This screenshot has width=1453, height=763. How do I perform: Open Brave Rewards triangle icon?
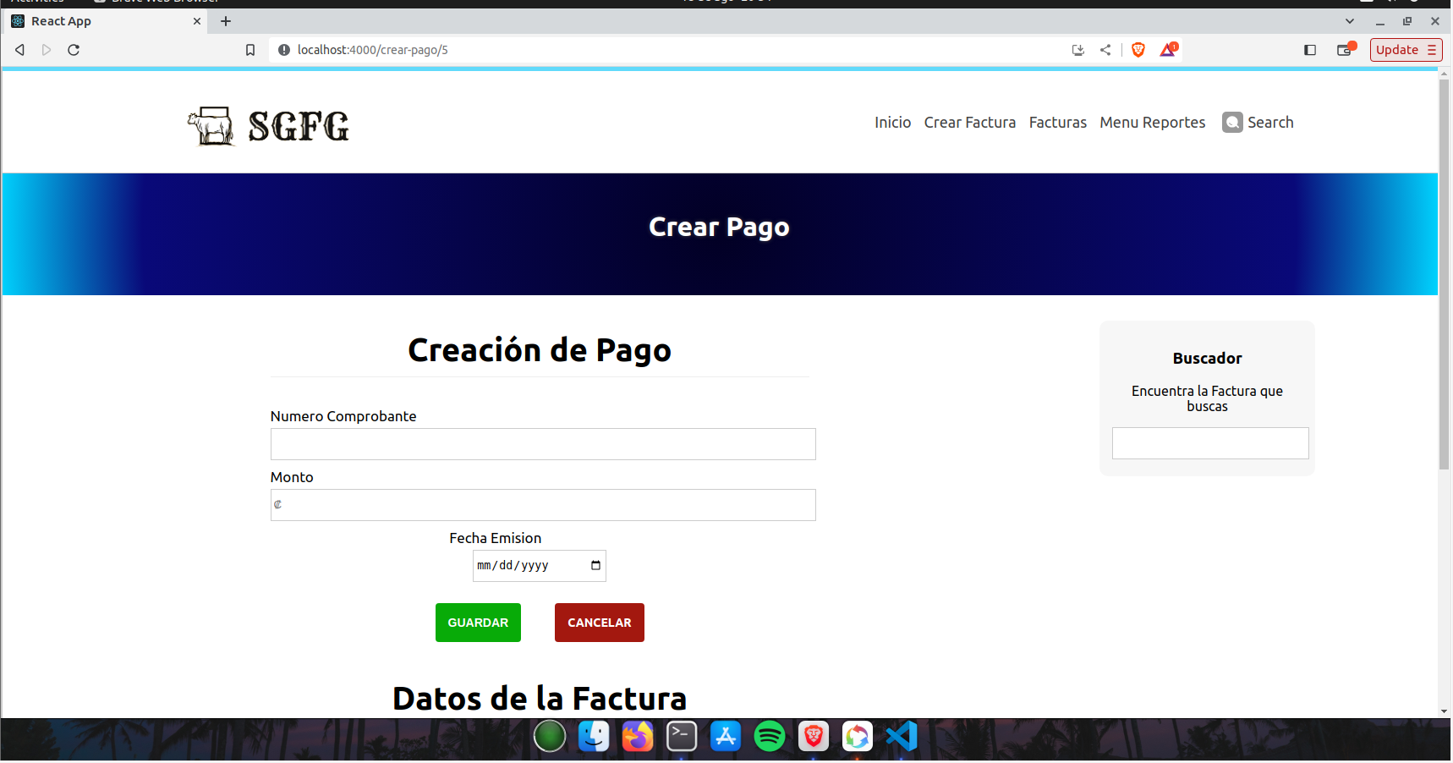pyautogui.click(x=1169, y=50)
